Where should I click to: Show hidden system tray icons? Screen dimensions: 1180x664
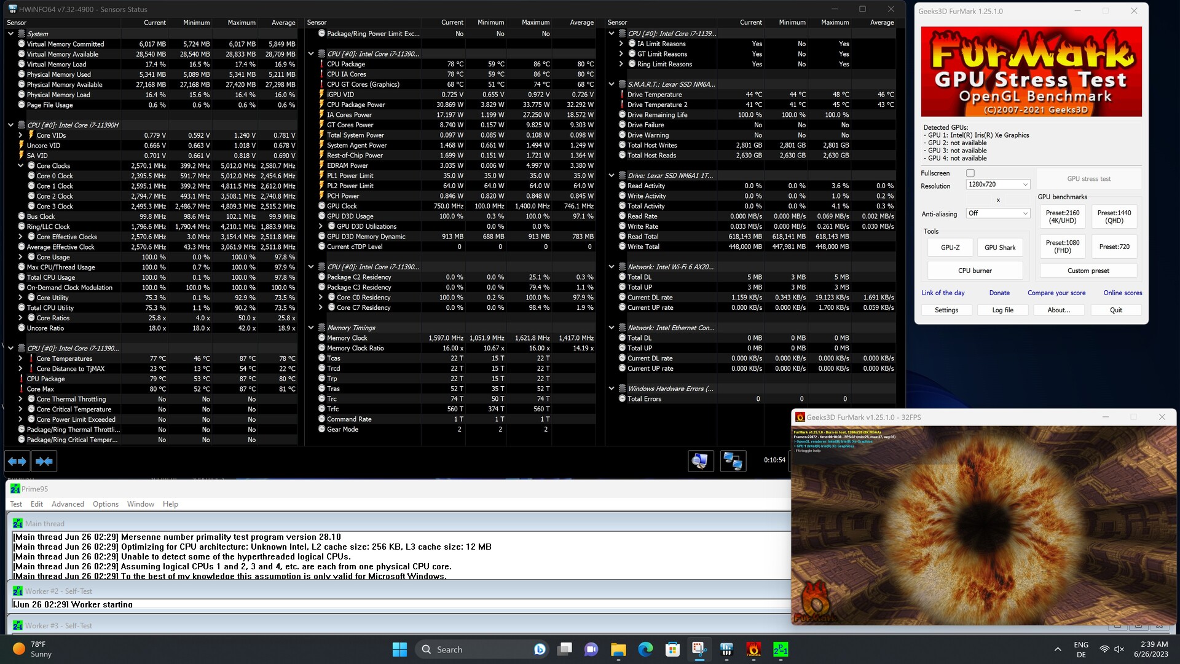coord(1058,649)
